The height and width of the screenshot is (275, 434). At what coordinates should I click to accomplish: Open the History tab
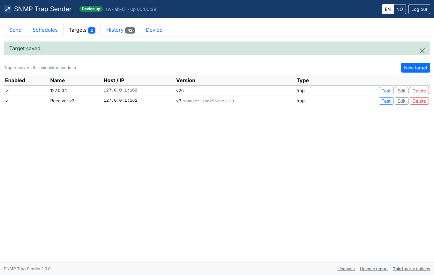pos(121,30)
